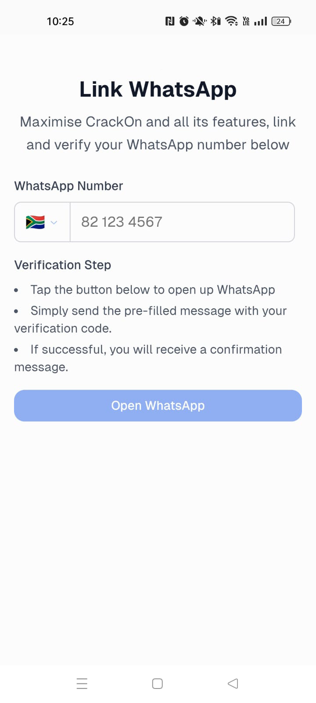Tap the Link WhatsApp heading
This screenshot has height=703, width=316.
point(158,89)
